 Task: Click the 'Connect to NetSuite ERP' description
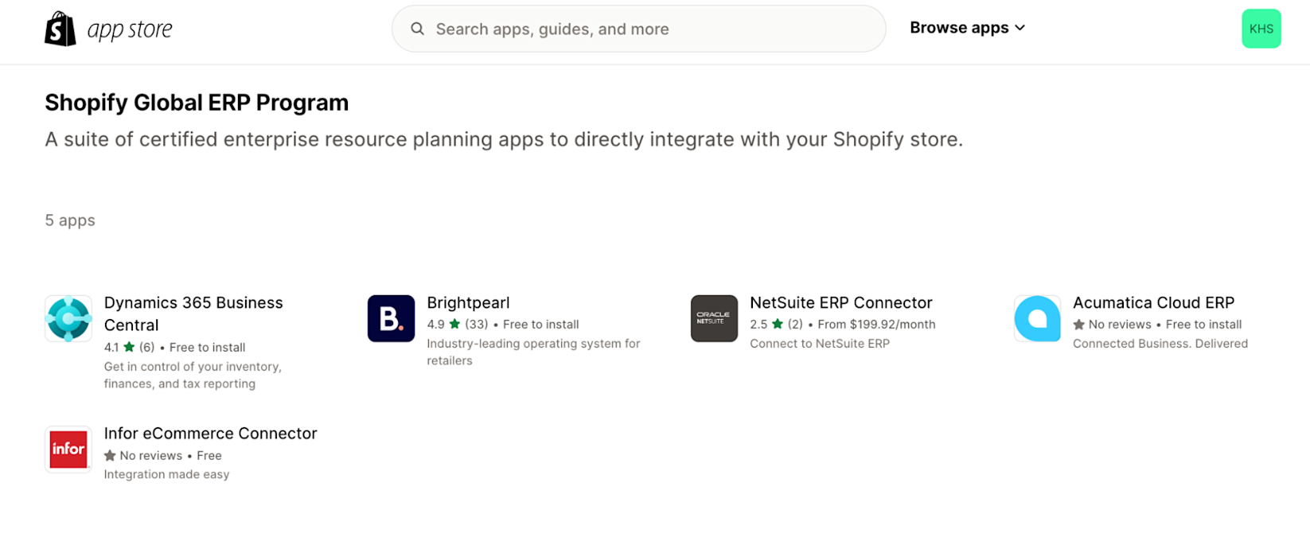[x=820, y=344]
